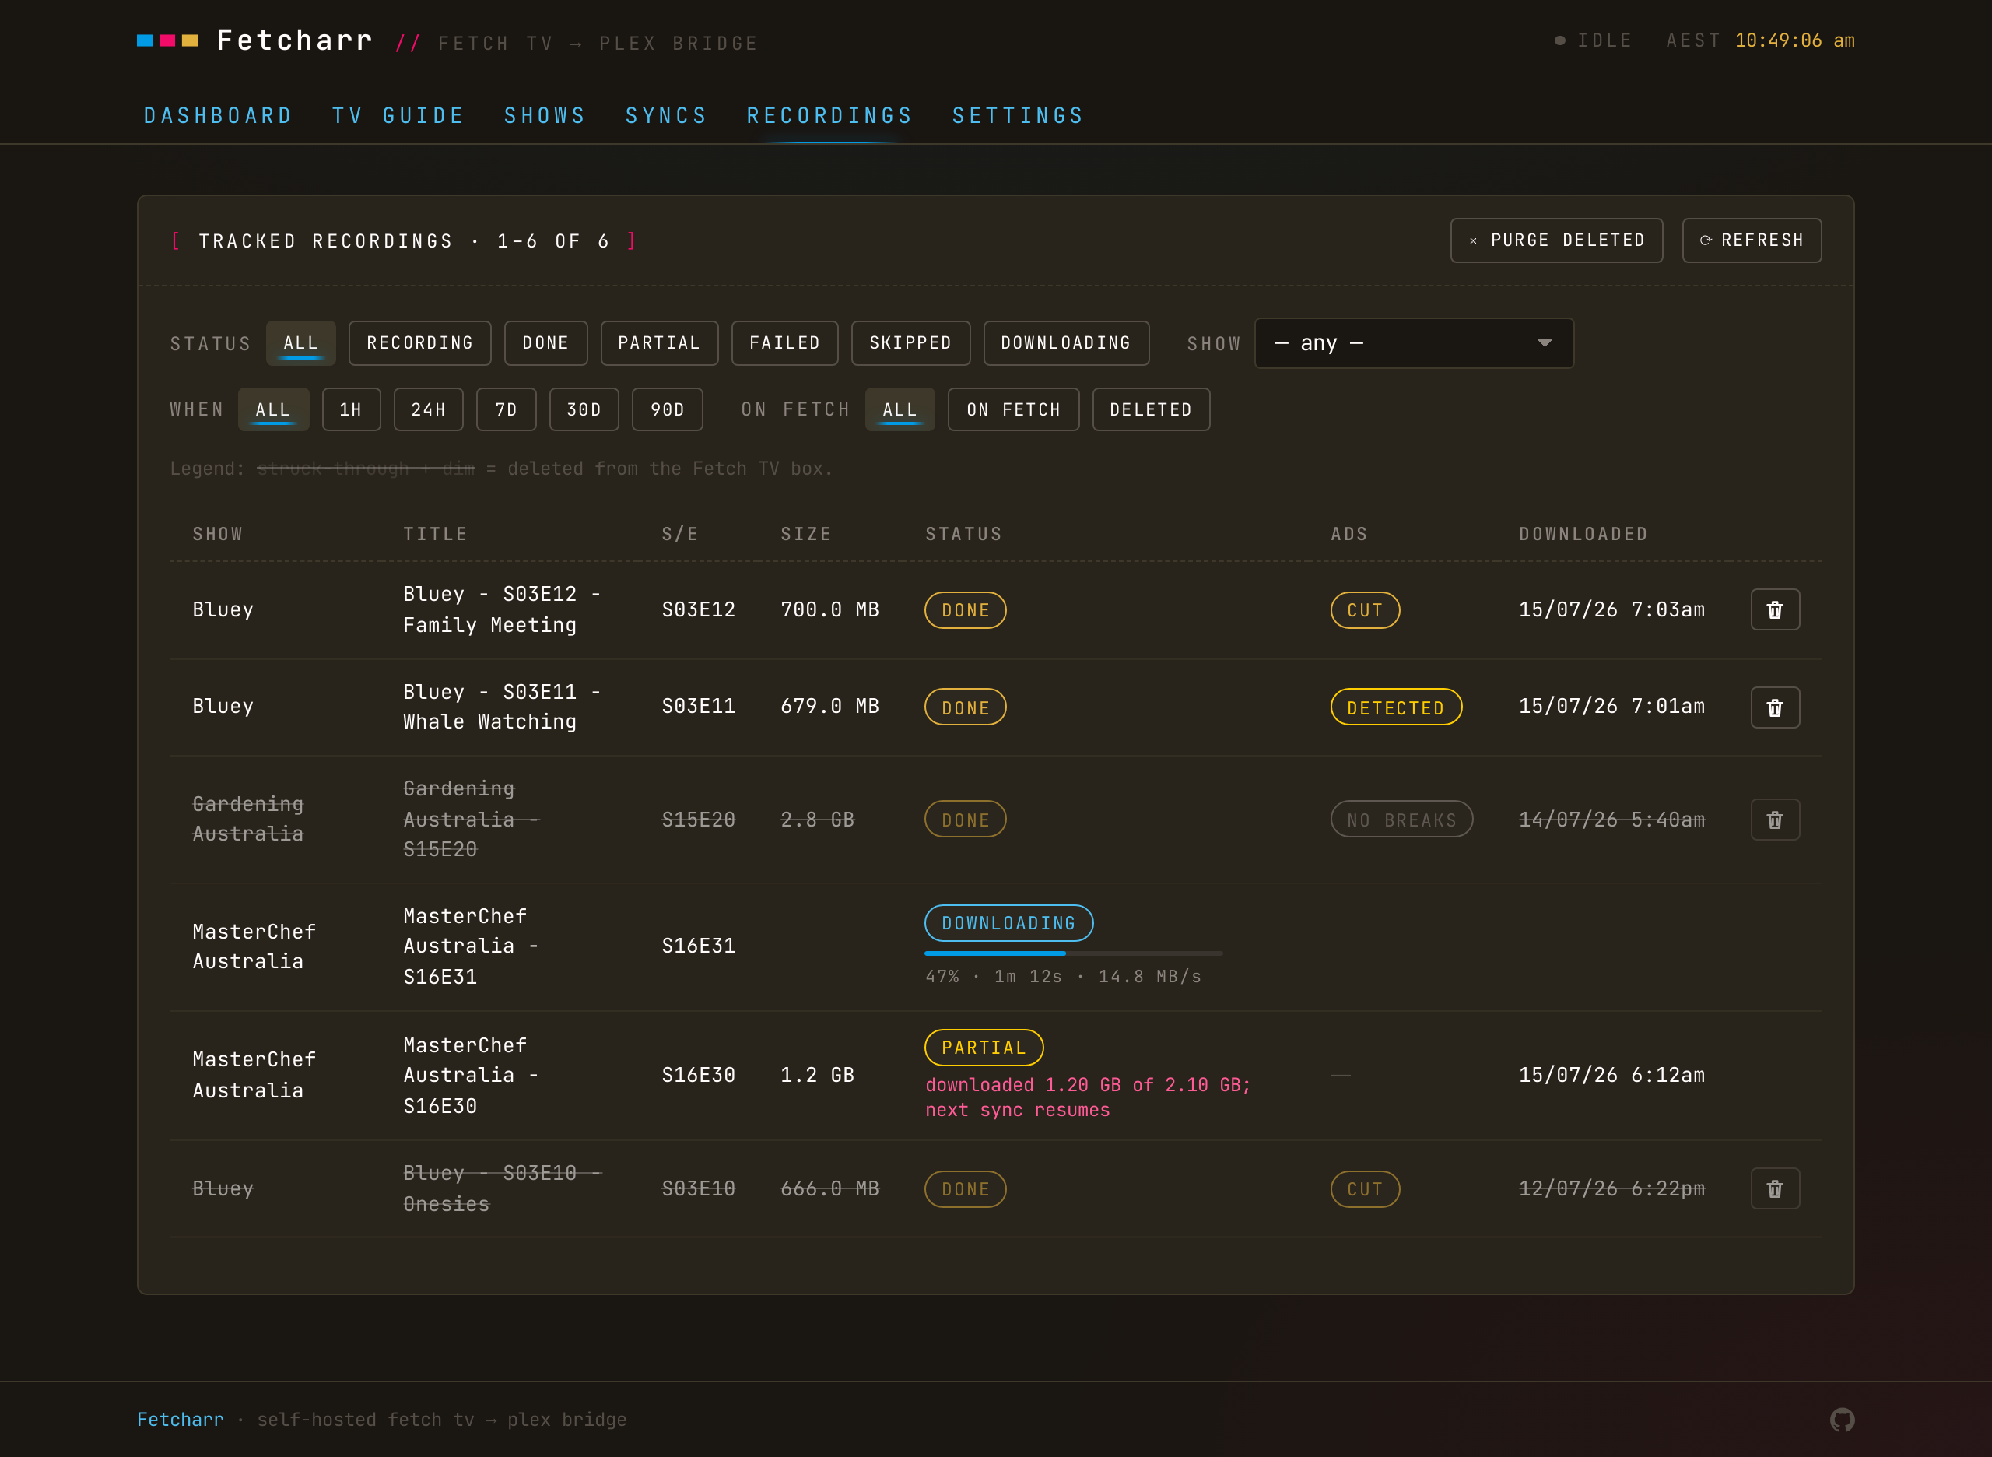Show only Failed status recordings
The width and height of the screenshot is (1992, 1457).
784,343
